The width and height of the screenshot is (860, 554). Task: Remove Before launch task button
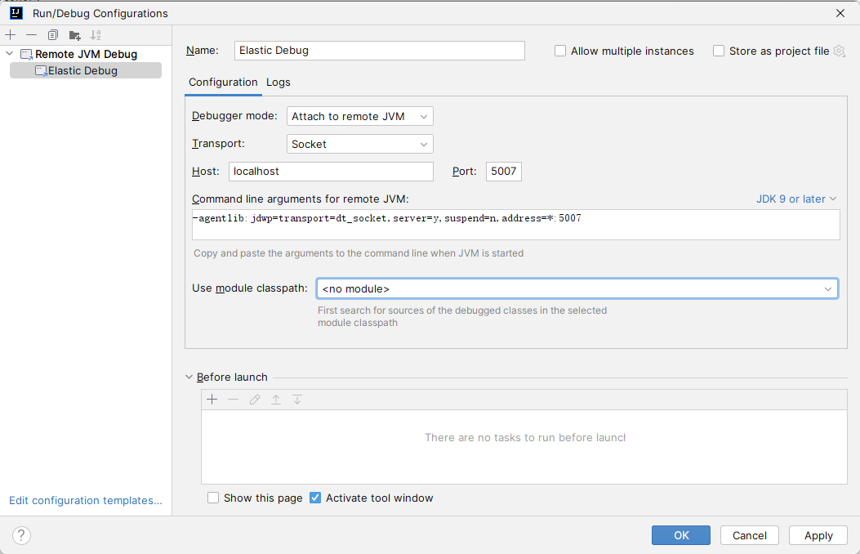[x=233, y=400]
